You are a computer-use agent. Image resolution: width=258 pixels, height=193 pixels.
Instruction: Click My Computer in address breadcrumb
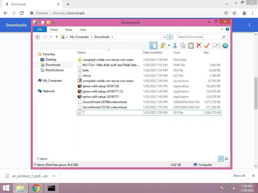pyautogui.click(x=79, y=37)
